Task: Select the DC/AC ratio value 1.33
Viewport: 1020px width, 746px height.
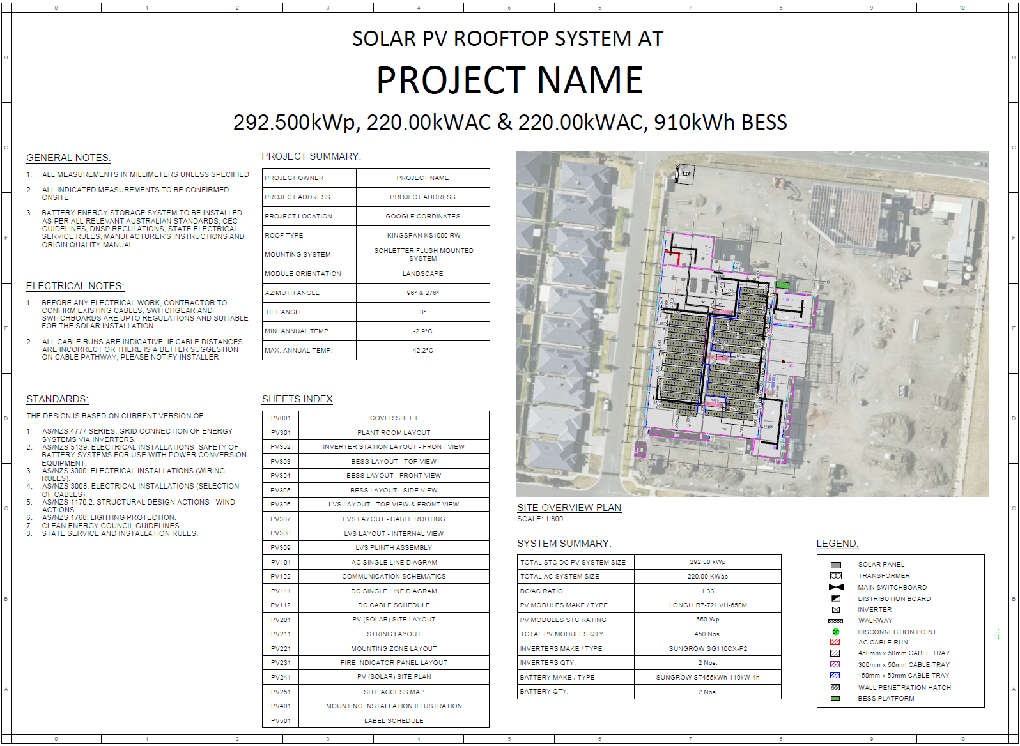Action: [707, 591]
